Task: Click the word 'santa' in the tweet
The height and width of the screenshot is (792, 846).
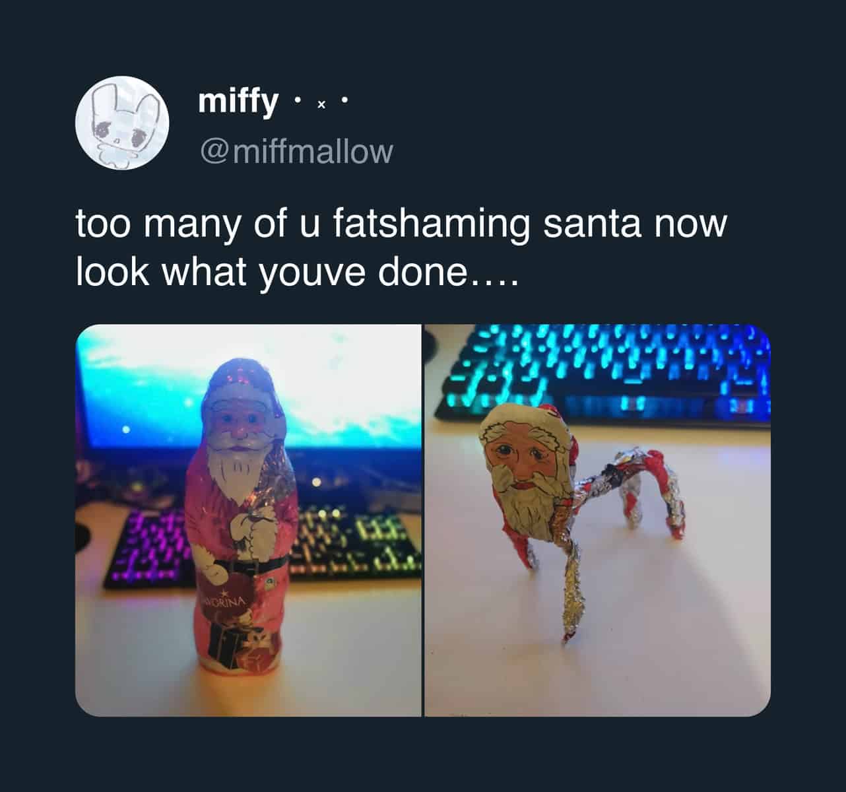Action: click(591, 224)
